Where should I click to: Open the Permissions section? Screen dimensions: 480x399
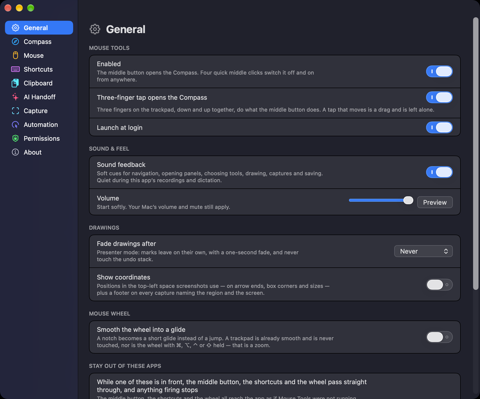tap(39, 138)
